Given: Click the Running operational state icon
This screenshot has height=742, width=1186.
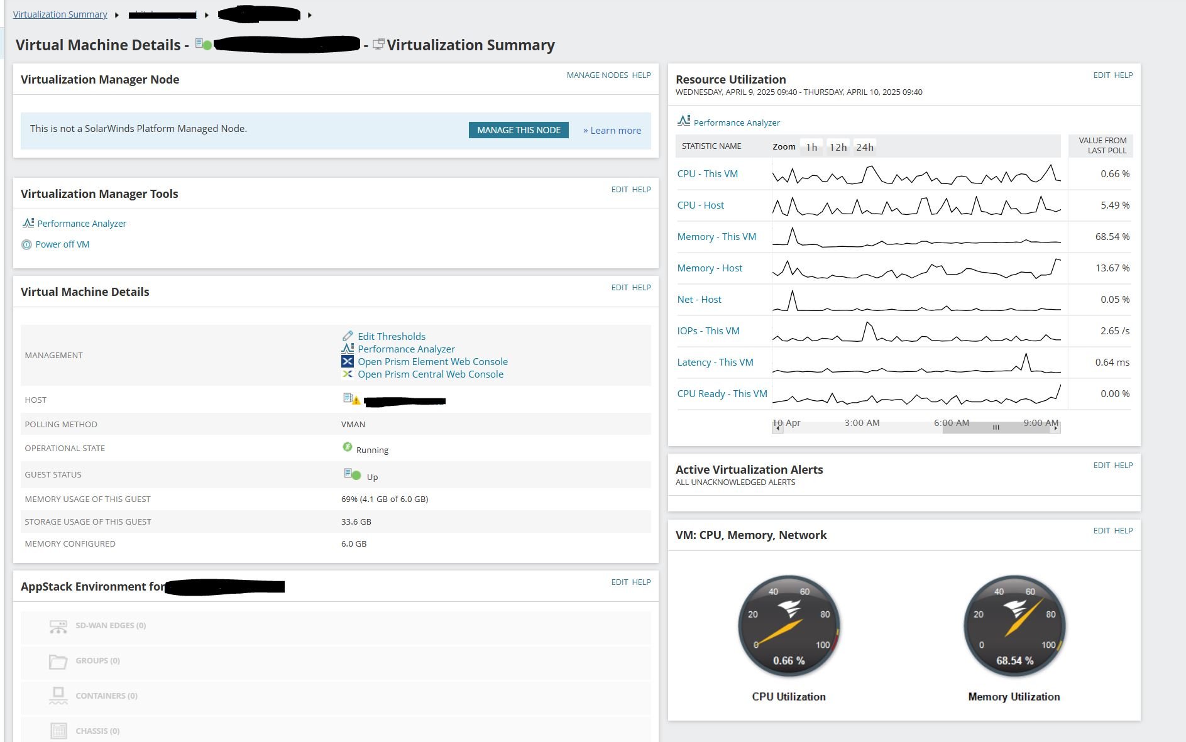Looking at the screenshot, I should click(x=347, y=447).
